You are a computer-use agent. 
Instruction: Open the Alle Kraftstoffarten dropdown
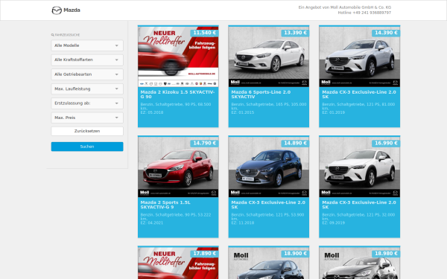coord(87,60)
